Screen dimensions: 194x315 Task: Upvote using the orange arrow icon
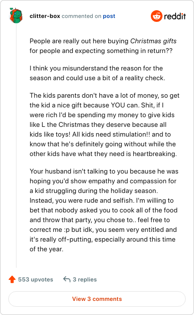click(x=12, y=279)
